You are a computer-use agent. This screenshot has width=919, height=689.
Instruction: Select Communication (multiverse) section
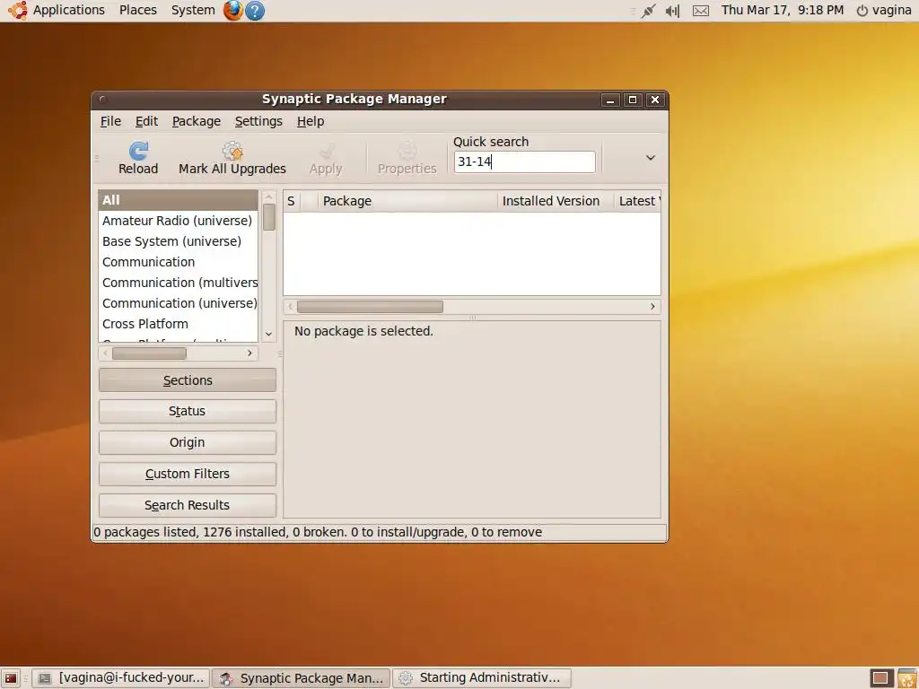tap(179, 283)
